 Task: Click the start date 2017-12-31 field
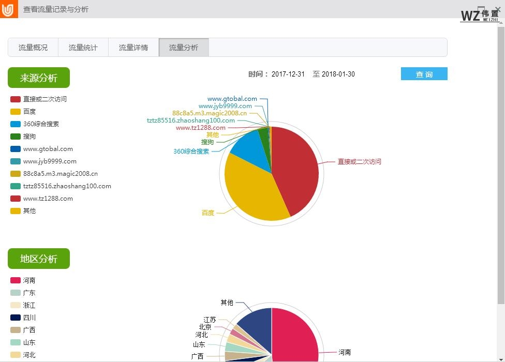coord(288,74)
